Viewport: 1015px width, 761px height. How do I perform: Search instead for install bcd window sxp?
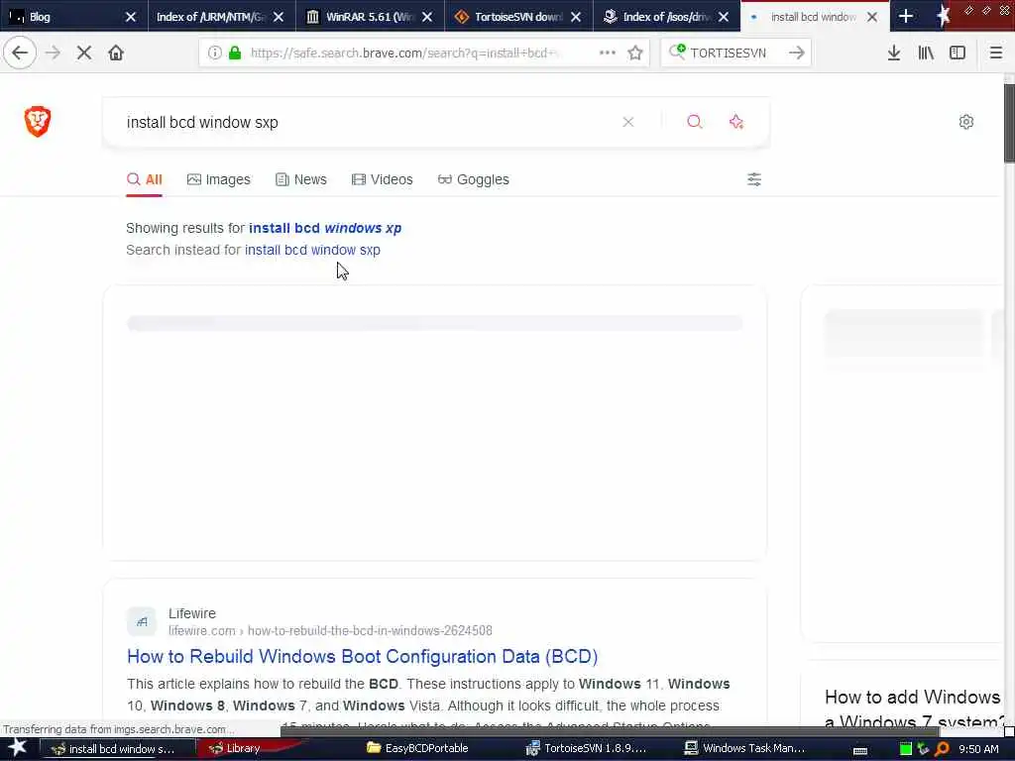(x=312, y=250)
